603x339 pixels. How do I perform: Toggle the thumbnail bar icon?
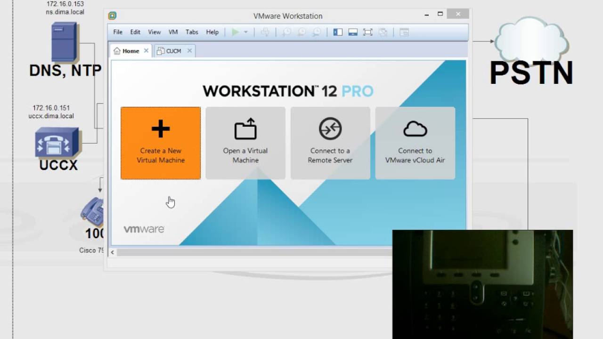pyautogui.click(x=353, y=32)
